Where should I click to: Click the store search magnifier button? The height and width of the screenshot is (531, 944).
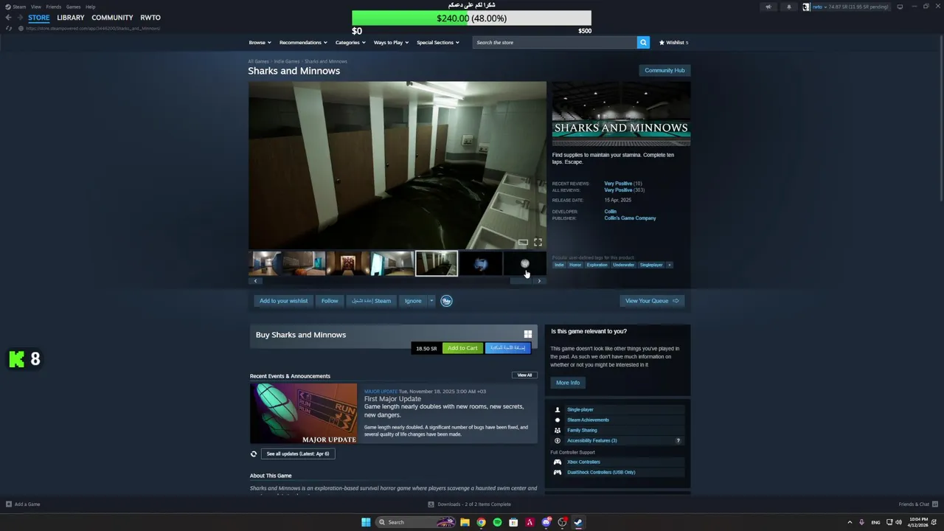pos(643,42)
